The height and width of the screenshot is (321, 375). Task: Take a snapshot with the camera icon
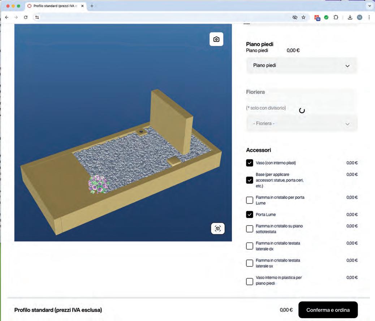(216, 39)
